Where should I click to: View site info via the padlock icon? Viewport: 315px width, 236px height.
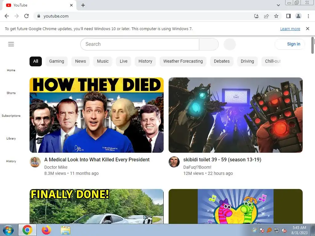tap(39, 16)
